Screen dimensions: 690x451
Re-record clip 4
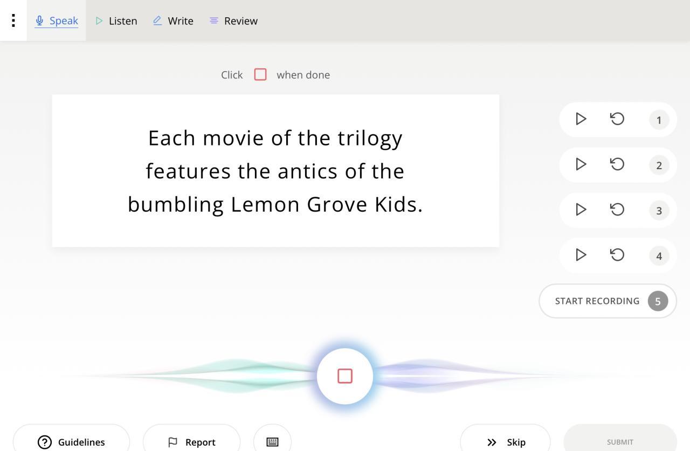point(617,255)
